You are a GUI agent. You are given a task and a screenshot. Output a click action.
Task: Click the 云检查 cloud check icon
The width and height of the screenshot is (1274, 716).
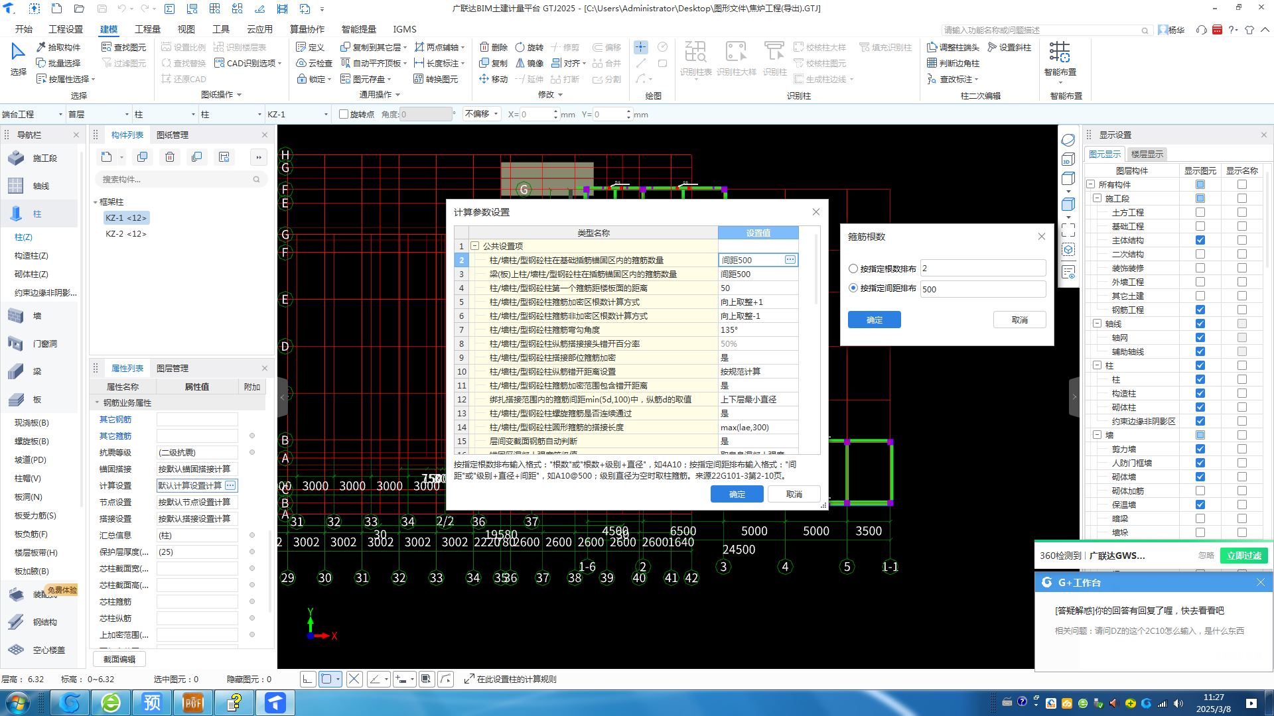[314, 63]
